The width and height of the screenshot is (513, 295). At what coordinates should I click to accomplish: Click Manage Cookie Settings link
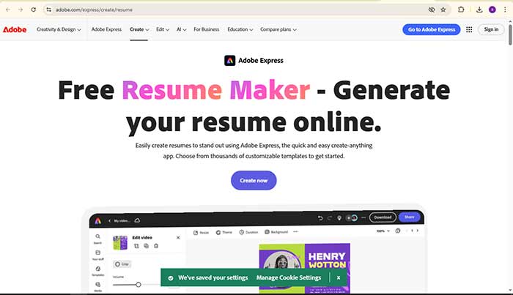pyautogui.click(x=289, y=277)
